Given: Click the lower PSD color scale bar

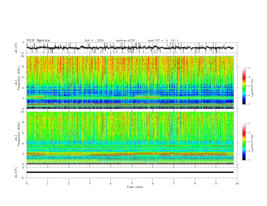Looking at the screenshot, I should click(x=244, y=142).
